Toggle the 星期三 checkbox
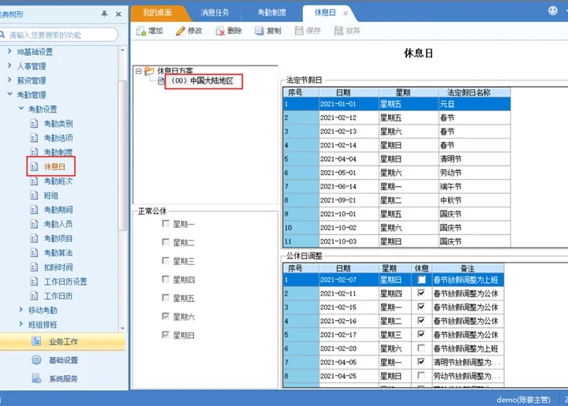 166,260
